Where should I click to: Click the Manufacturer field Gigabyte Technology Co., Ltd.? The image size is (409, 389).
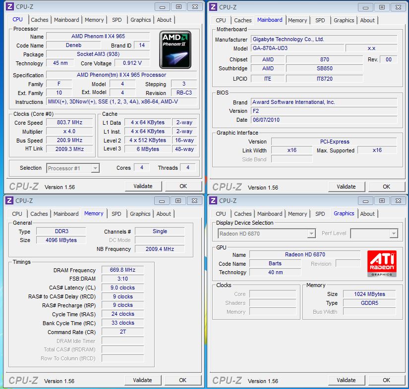coord(324,39)
